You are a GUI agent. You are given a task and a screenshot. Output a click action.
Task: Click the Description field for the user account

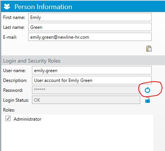coord(92,80)
